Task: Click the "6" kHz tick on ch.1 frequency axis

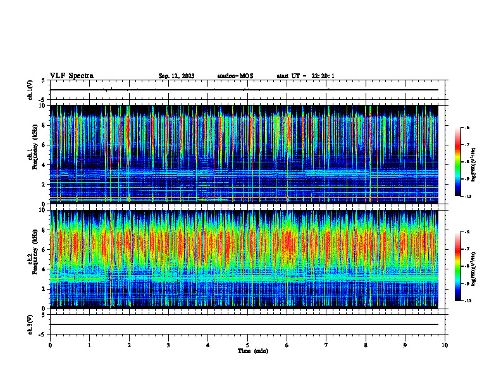Action: [x=44, y=145]
